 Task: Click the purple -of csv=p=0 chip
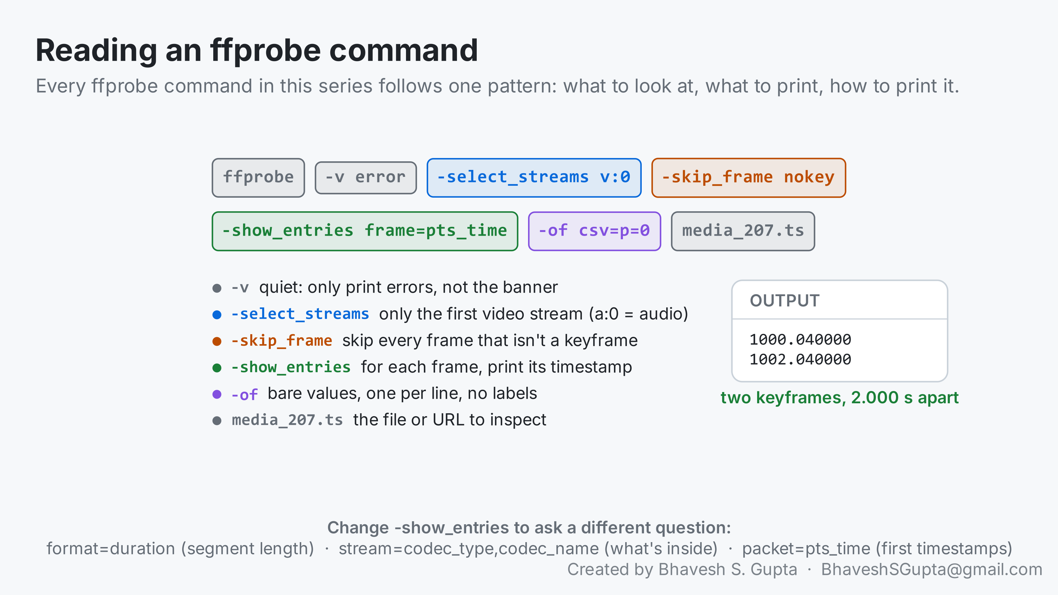594,231
